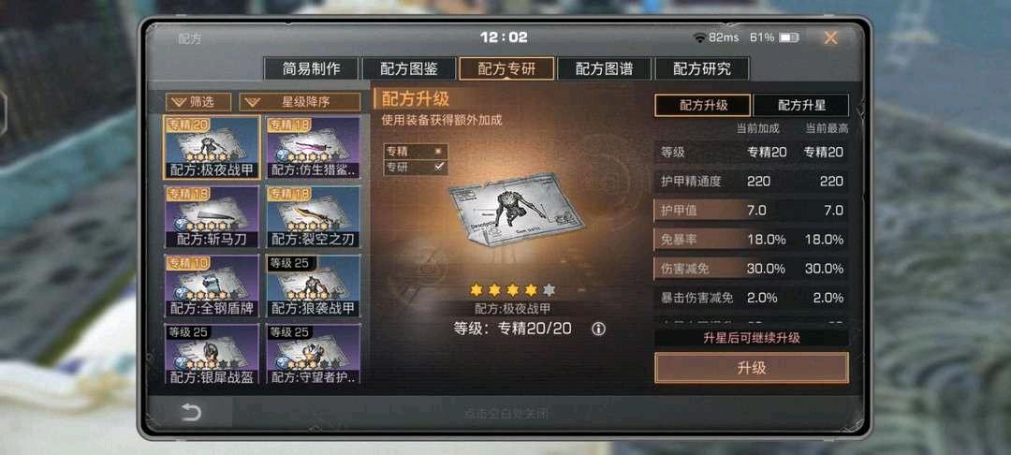Pick the 银犀战盔 recipe icon
The width and height of the screenshot is (1011, 455).
(x=212, y=355)
